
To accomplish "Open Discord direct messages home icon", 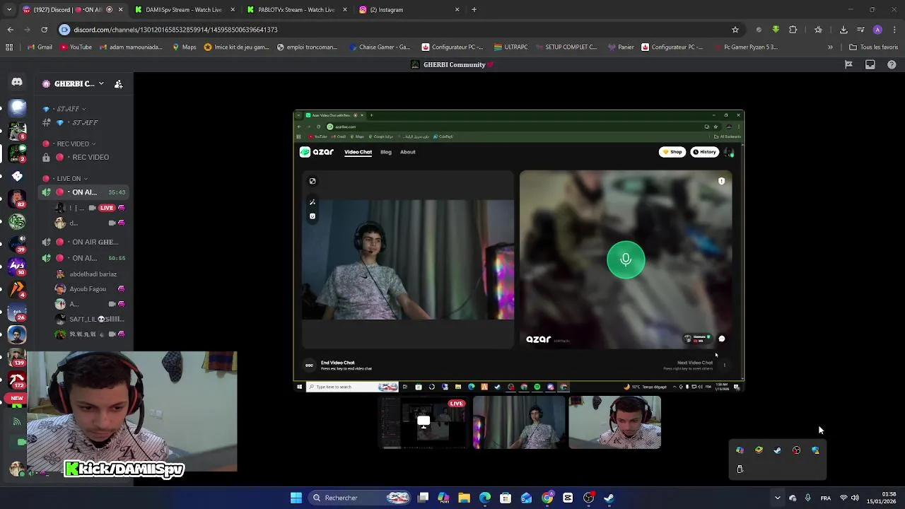I will pyautogui.click(x=17, y=82).
